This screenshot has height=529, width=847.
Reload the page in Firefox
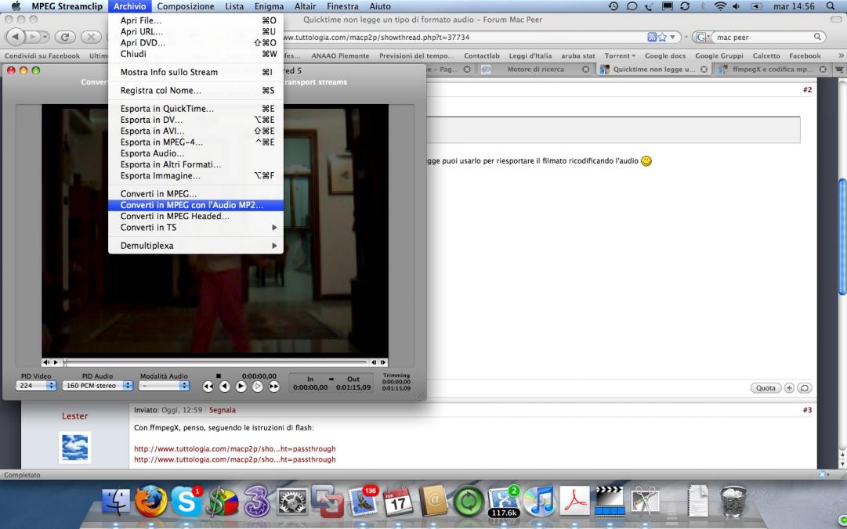(x=65, y=37)
